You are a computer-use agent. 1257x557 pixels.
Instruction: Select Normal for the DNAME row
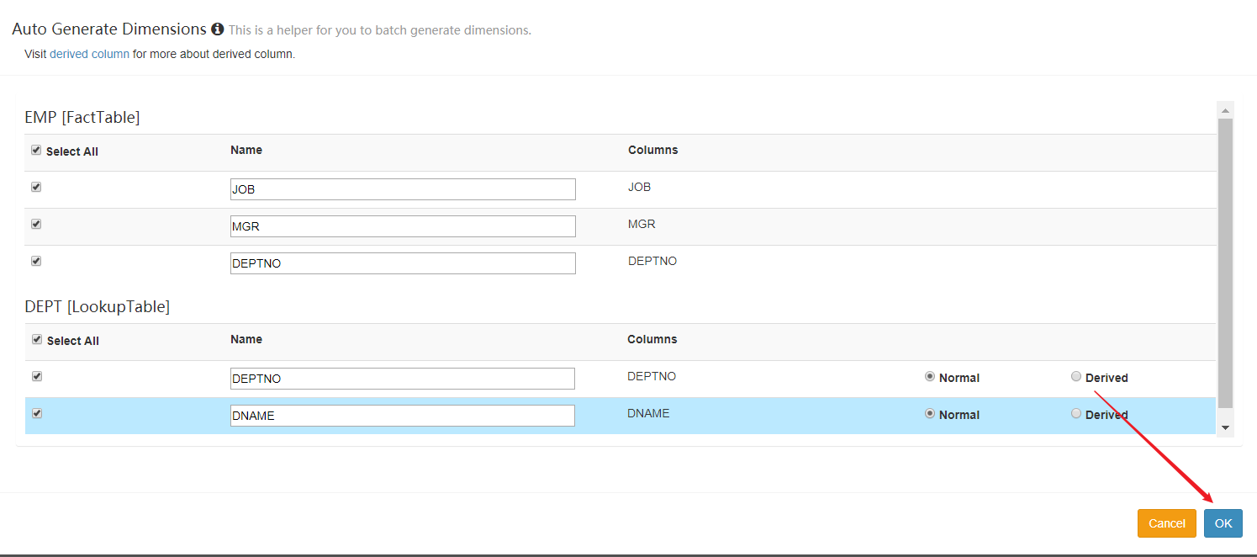(x=930, y=414)
